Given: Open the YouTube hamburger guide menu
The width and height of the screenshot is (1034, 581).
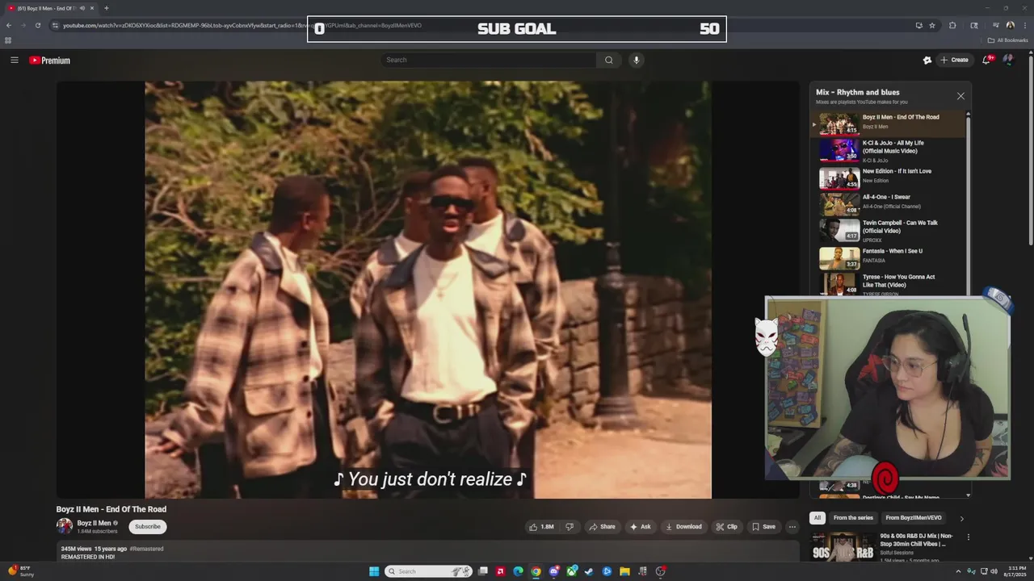Looking at the screenshot, I should click(15, 60).
